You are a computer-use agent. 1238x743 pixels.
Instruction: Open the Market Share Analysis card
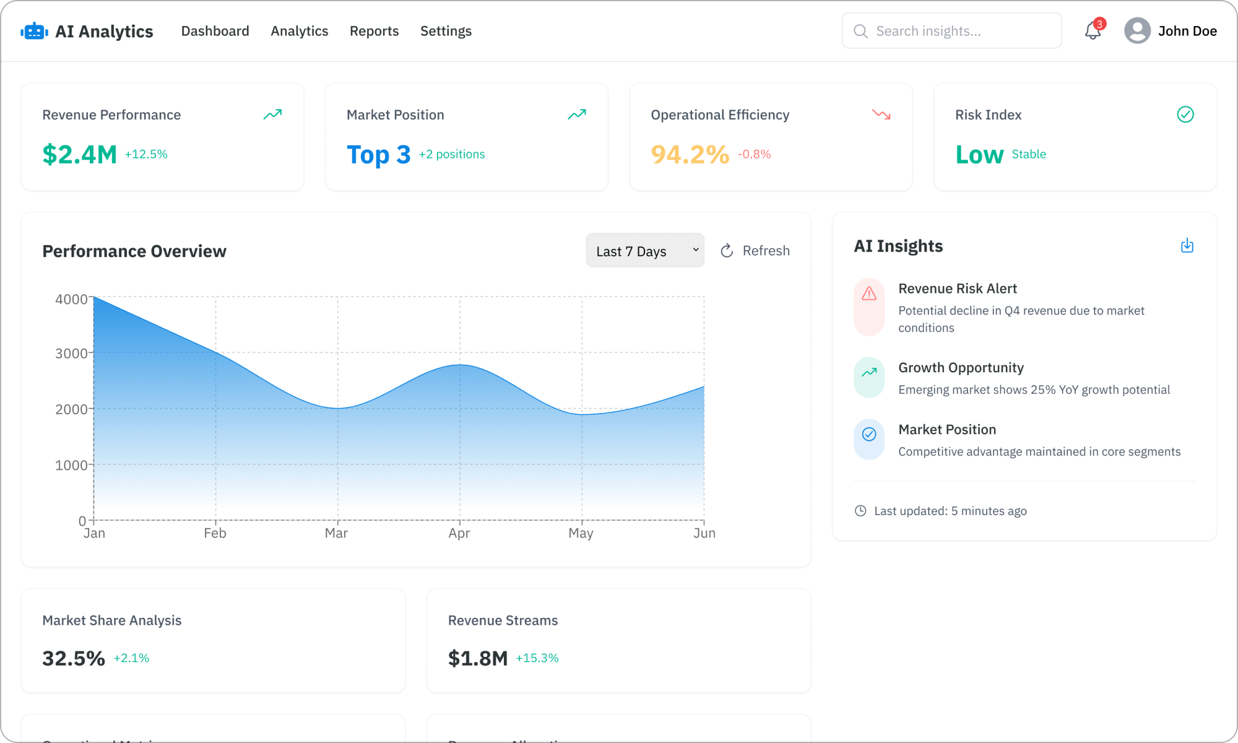point(213,640)
